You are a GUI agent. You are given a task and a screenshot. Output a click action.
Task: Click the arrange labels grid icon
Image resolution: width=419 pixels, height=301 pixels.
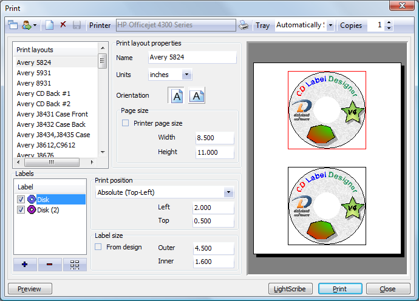[75, 265]
